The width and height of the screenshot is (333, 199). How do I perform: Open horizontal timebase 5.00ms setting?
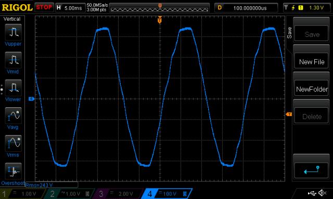pyautogui.click(x=70, y=8)
